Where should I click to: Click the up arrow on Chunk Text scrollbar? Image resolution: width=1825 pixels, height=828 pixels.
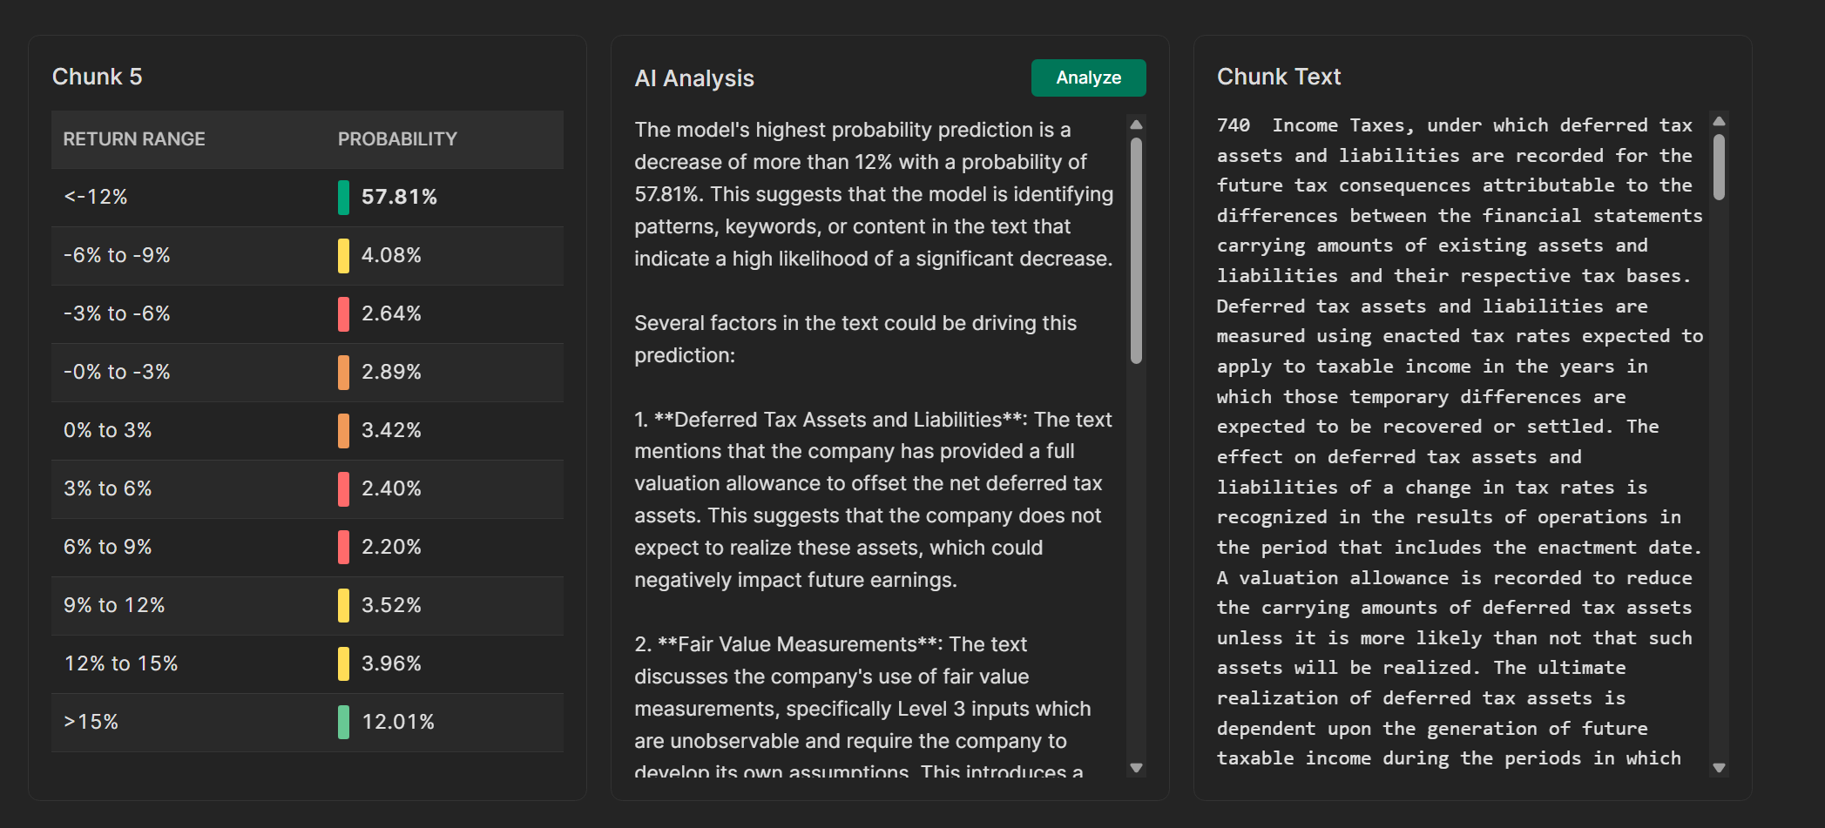pos(1719,120)
